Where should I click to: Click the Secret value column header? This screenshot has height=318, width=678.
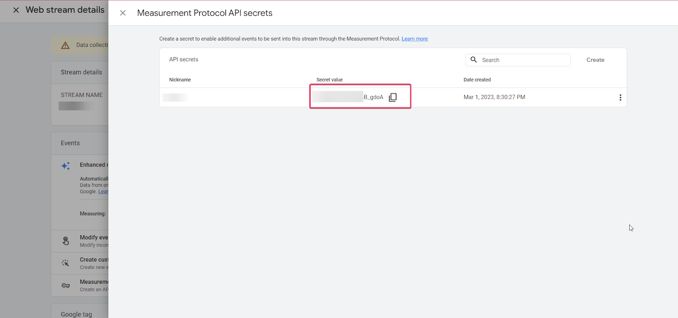click(329, 79)
